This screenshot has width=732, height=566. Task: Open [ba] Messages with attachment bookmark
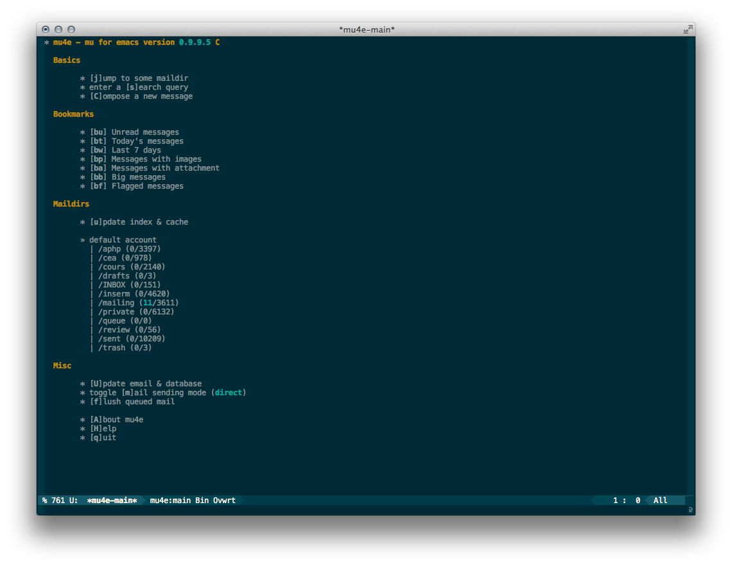point(154,168)
